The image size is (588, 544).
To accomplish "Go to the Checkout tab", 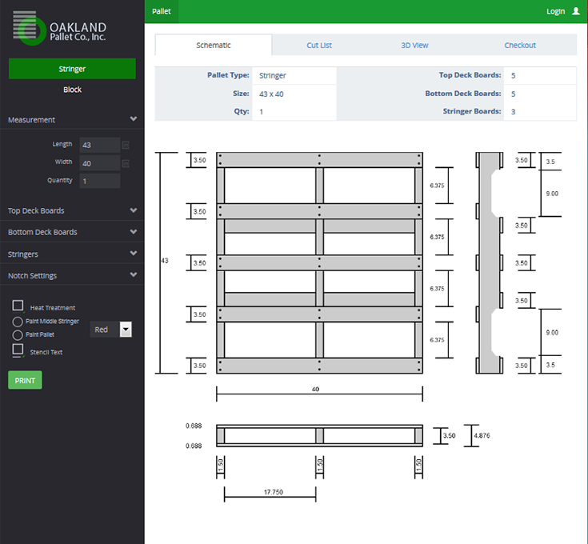I will [x=520, y=45].
